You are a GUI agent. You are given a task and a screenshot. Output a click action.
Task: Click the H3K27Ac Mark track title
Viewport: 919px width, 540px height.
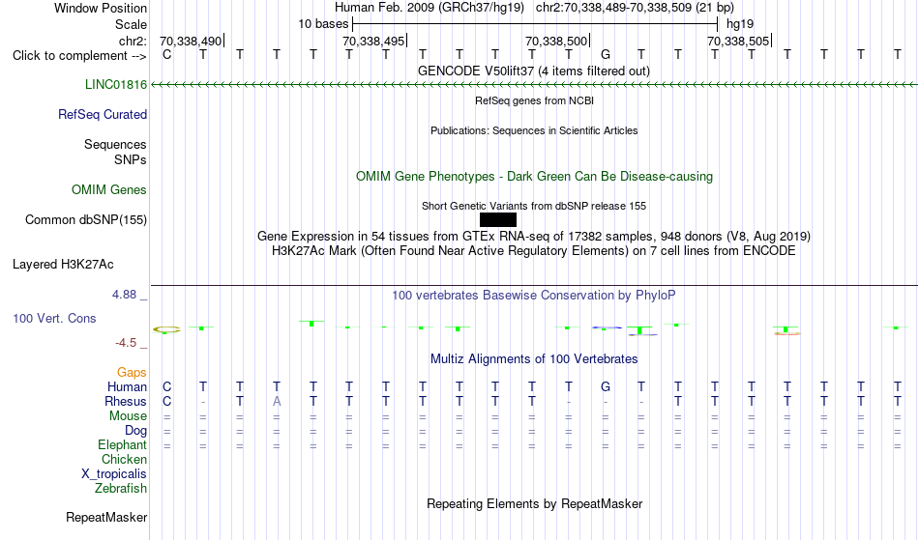pyautogui.click(x=534, y=250)
